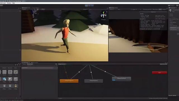Switch to the Asset Store tab
This screenshot has width=179, height=101.
[x=35, y=8]
